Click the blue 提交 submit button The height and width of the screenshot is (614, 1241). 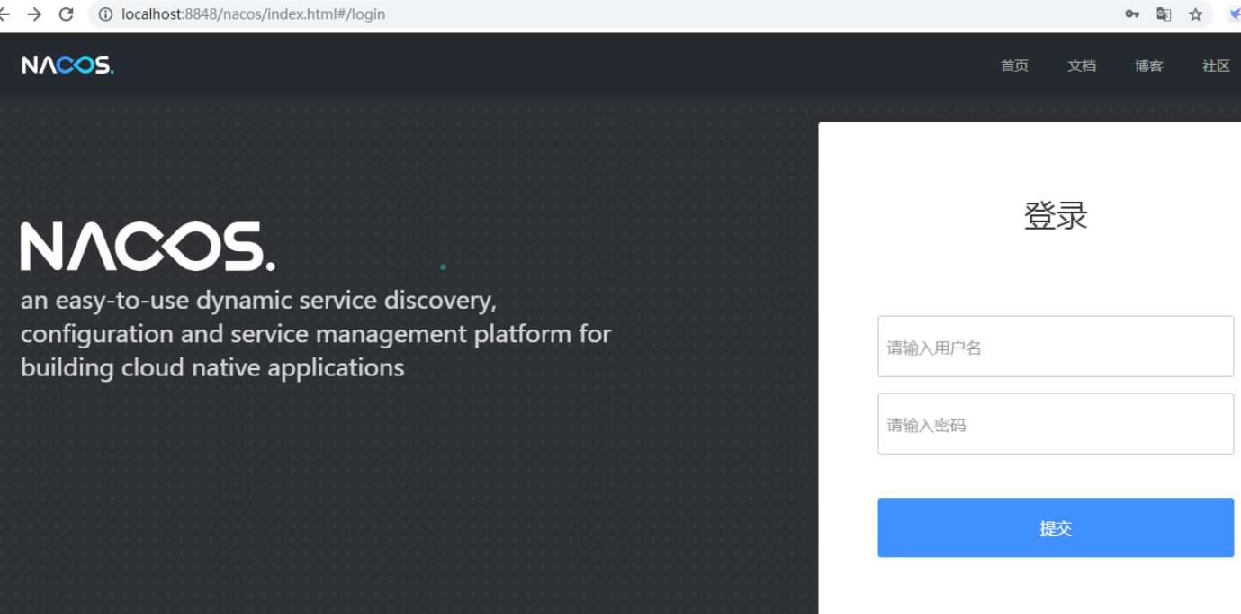point(1056,528)
